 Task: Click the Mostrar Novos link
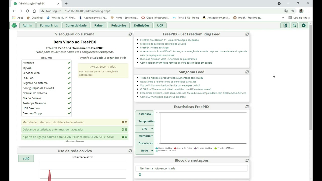click(75, 141)
